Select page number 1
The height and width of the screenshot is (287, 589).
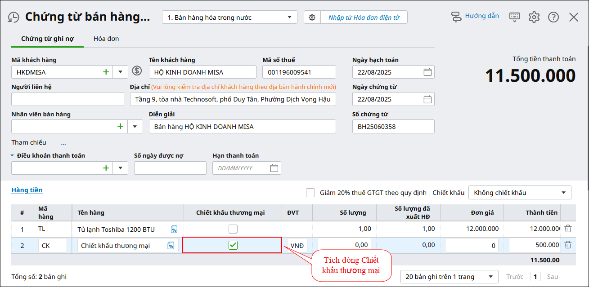coord(535,277)
